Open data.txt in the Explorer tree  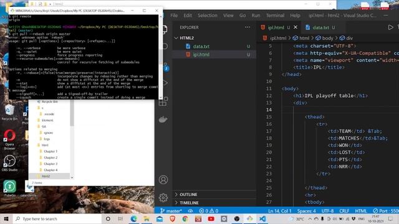pyautogui.click(x=201, y=47)
